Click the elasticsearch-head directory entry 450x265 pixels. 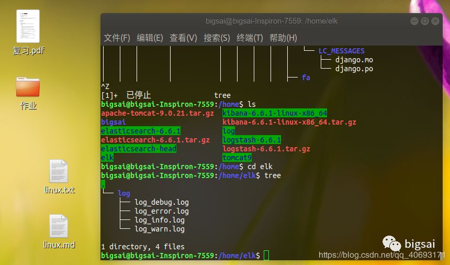pos(139,149)
